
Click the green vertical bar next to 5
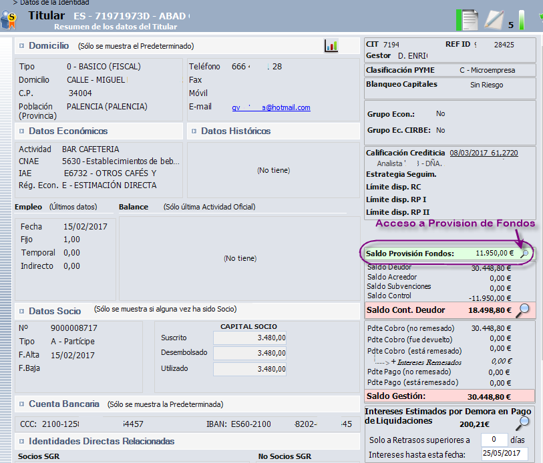522,20
